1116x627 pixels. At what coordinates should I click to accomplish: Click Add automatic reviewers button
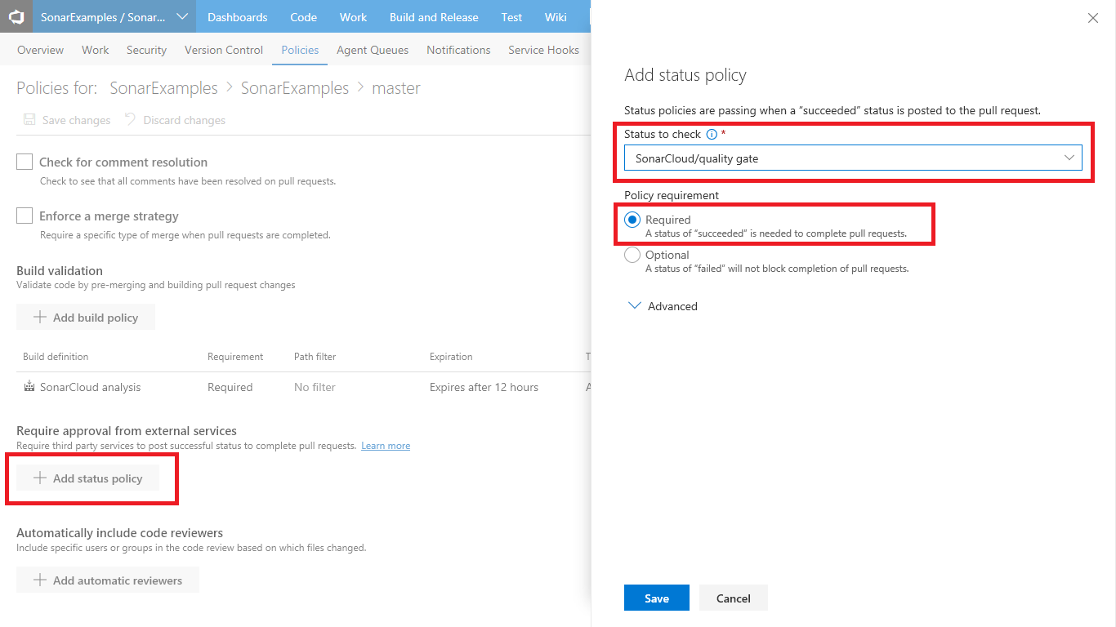point(108,580)
